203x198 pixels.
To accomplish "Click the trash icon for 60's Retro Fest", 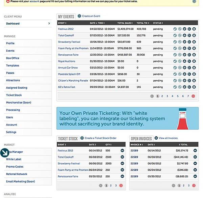I will point(194,87).
